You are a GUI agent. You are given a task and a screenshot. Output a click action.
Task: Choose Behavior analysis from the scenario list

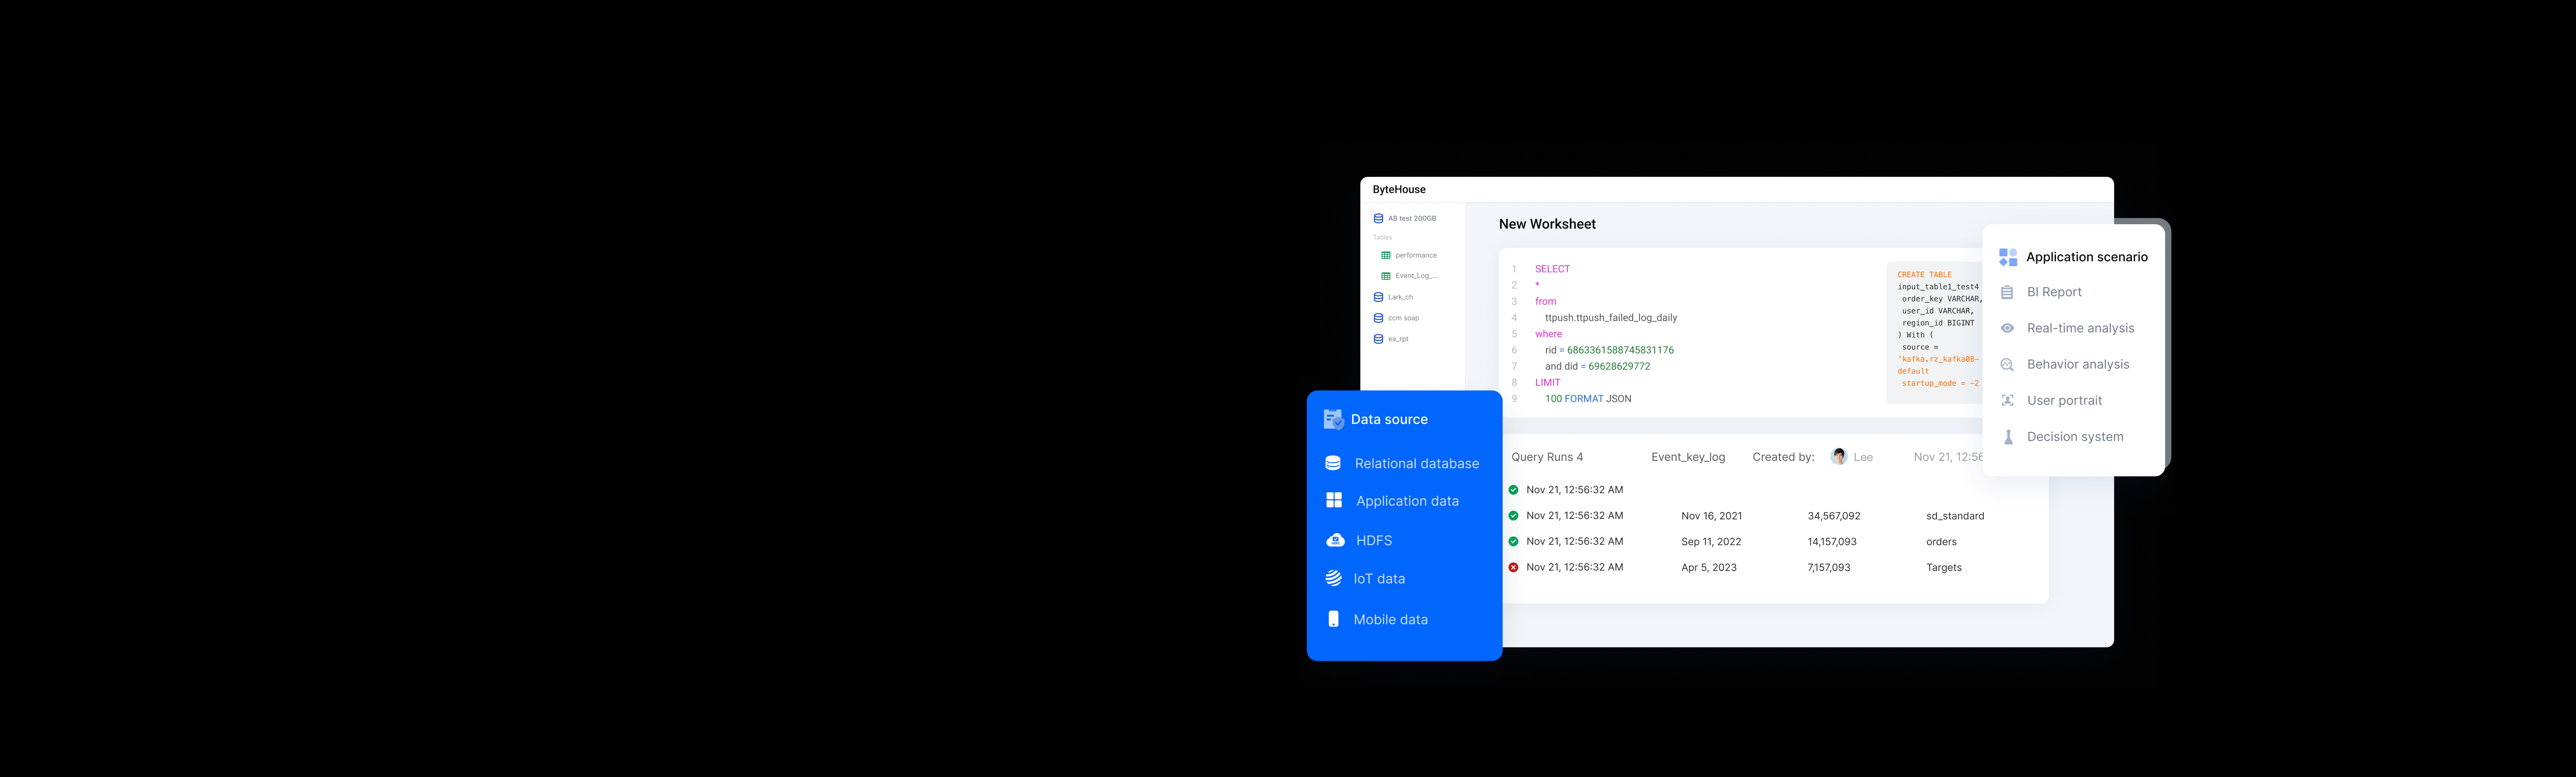[2077, 363]
